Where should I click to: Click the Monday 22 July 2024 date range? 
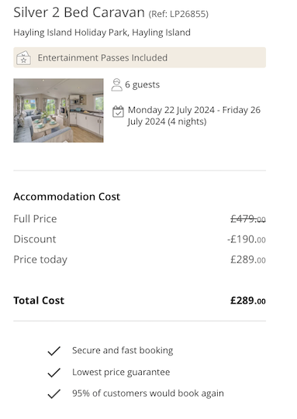click(x=194, y=115)
